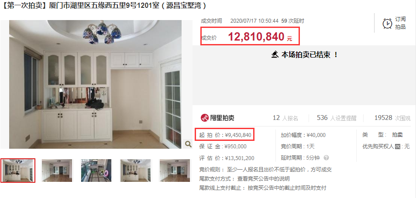Click the magnifier zoom icon on photo
This screenshot has height=198, width=416.
point(188,144)
